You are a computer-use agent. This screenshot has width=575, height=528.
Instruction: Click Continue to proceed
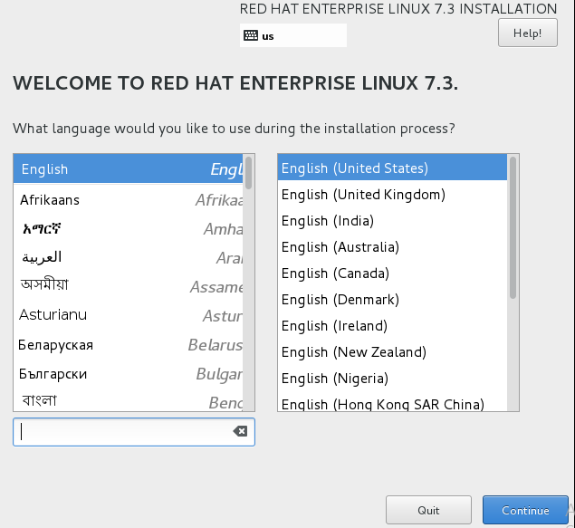[x=525, y=510]
